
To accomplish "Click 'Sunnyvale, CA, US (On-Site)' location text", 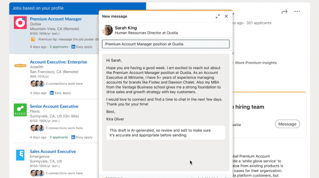I will point(54,116).
